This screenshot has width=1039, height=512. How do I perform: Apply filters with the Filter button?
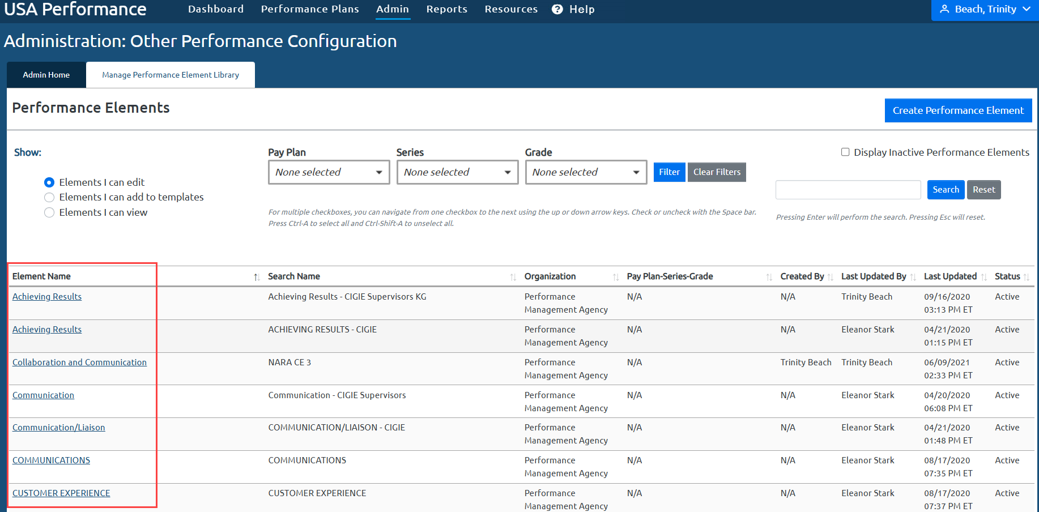(x=669, y=172)
